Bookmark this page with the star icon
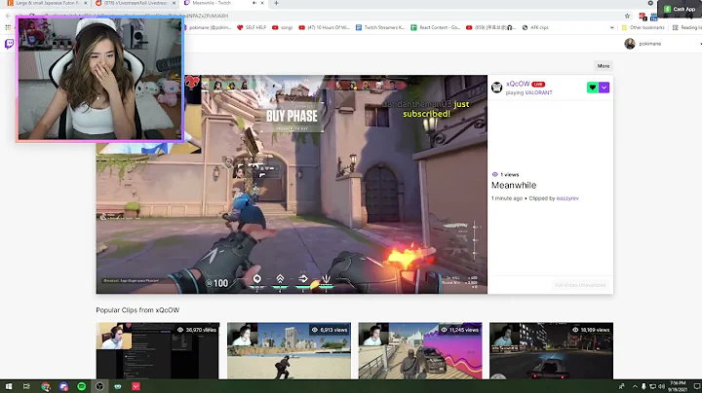The image size is (702, 393). [x=627, y=16]
